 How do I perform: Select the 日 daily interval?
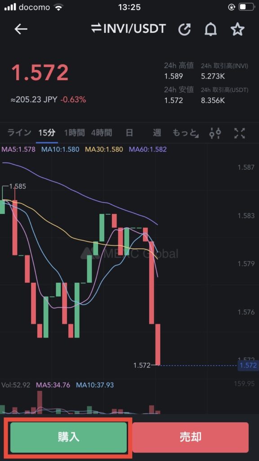click(129, 133)
